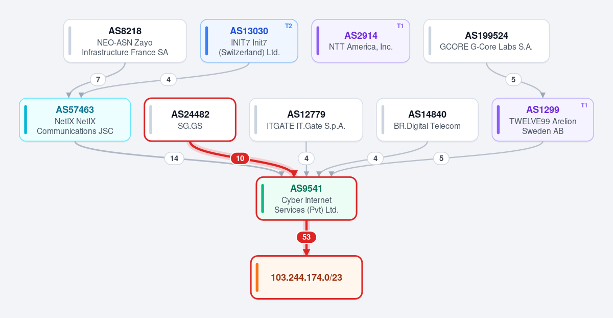Click the AS57463 NetIX Communications node
The width and height of the screenshot is (613, 318).
pos(75,120)
